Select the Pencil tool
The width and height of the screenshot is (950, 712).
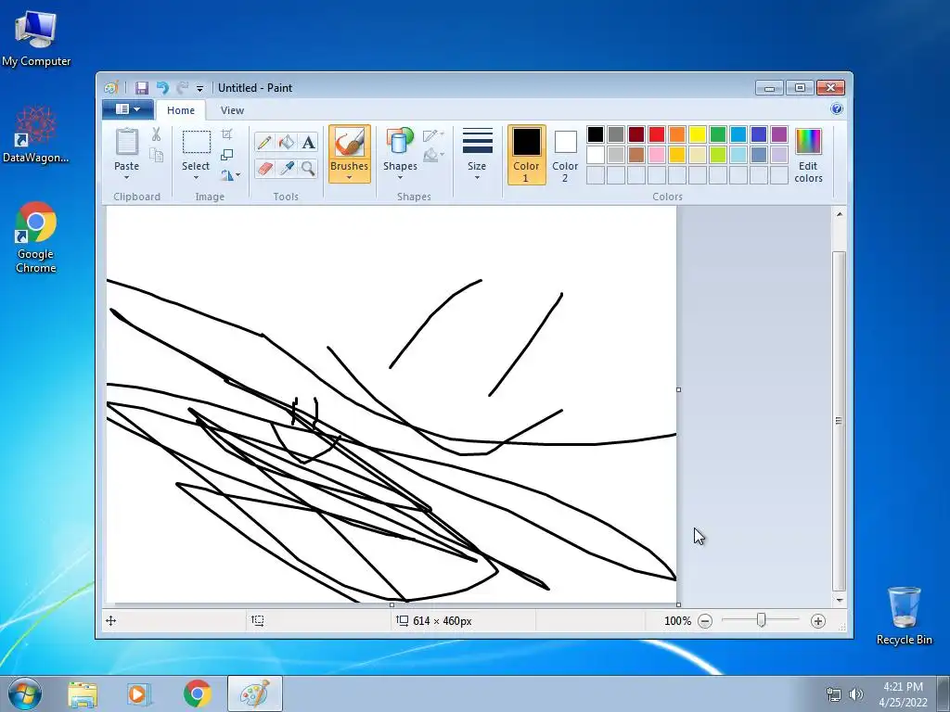264,142
